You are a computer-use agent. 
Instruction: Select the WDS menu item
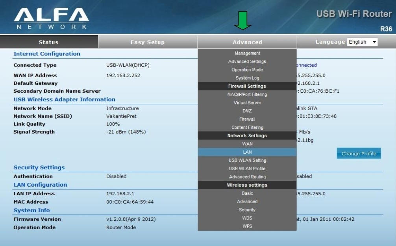pyautogui.click(x=247, y=218)
